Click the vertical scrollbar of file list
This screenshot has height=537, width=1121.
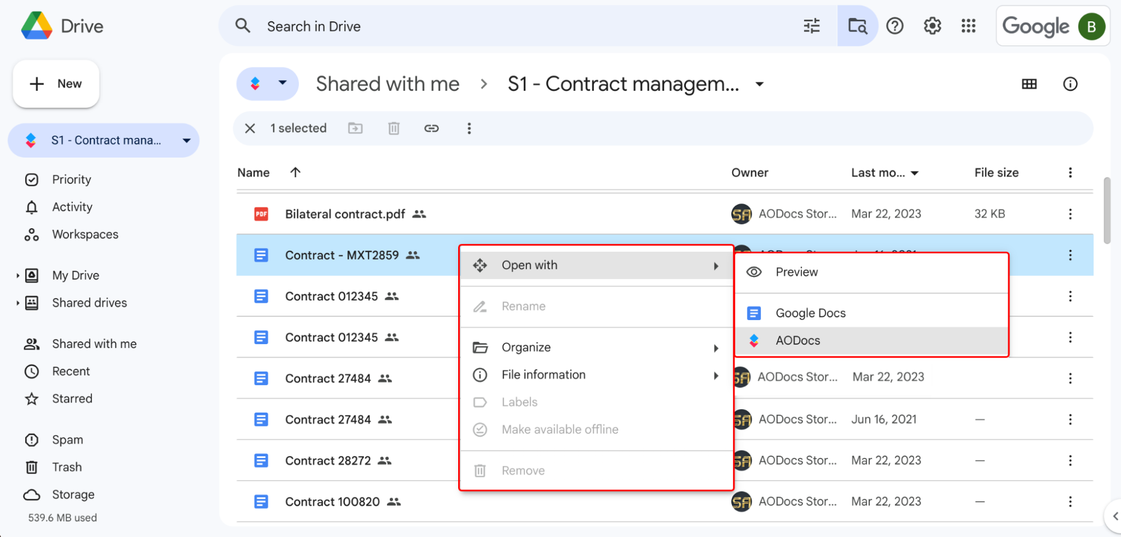pyautogui.click(x=1106, y=211)
